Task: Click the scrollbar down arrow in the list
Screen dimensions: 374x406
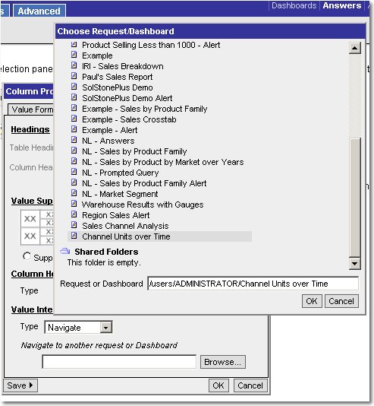Action: [354, 264]
